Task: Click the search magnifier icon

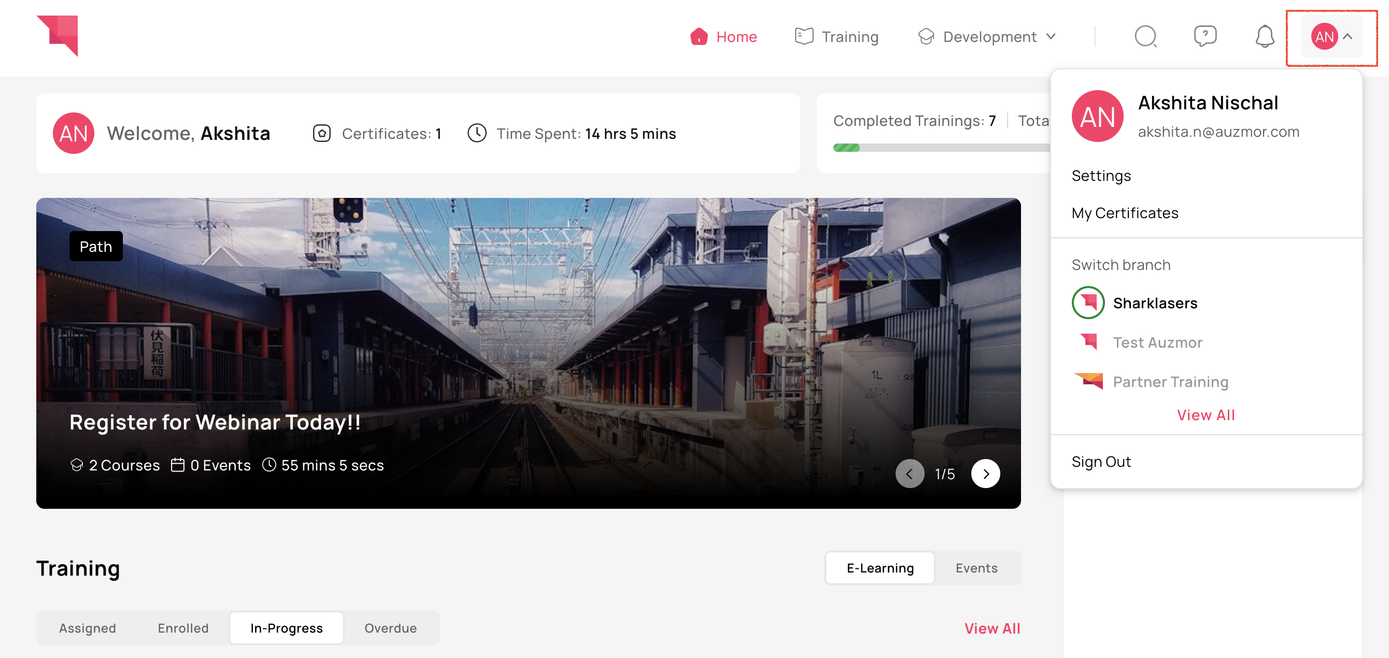Action: click(1145, 37)
